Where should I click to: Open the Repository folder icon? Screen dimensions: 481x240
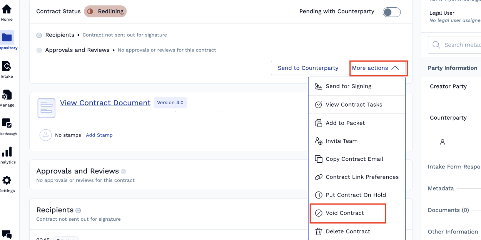[x=7, y=37]
